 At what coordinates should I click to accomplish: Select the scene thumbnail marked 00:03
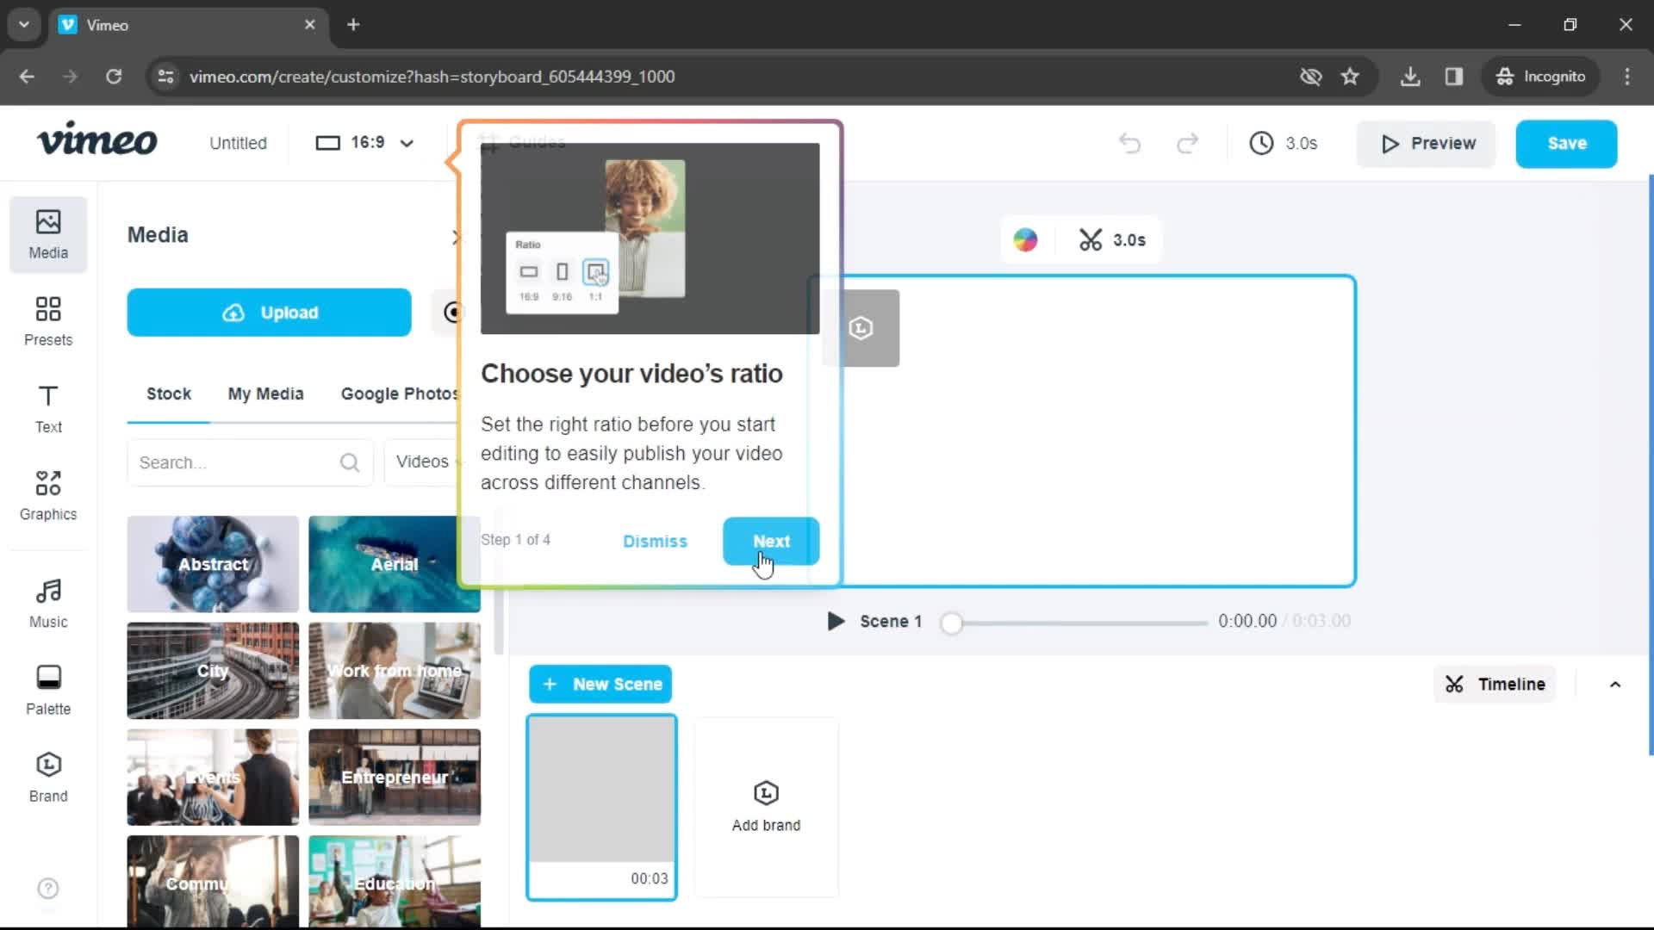601,807
